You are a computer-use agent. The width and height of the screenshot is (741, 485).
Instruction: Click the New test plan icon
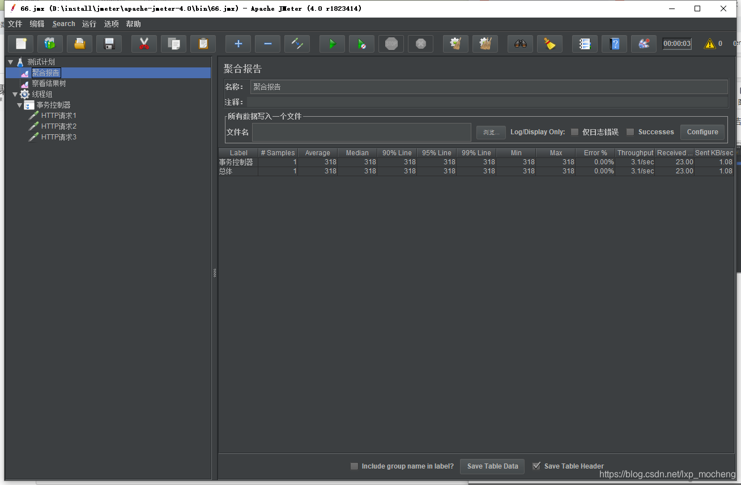(x=21, y=44)
